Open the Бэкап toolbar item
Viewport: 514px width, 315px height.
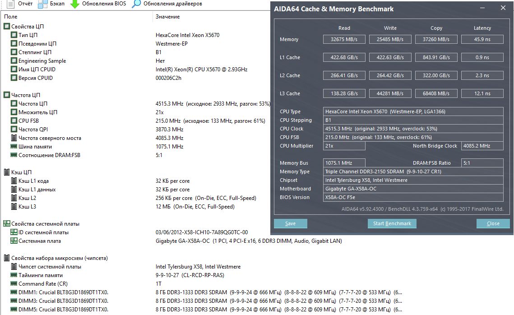(51, 4)
